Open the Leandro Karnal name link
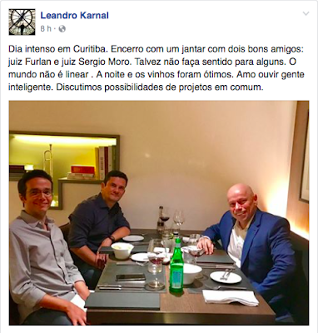Screen dimensions: 318x333 [75, 15]
